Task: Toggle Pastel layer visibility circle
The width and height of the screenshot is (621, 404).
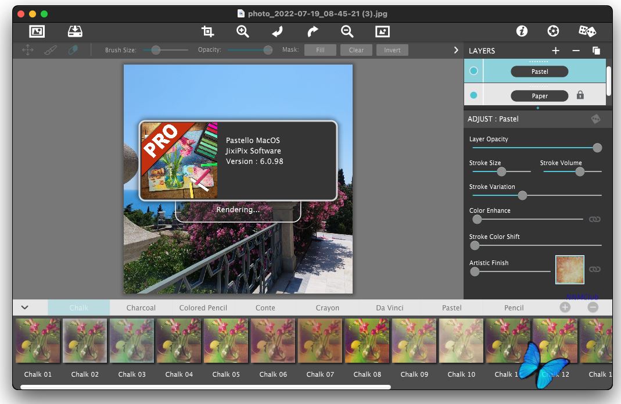Action: (473, 71)
